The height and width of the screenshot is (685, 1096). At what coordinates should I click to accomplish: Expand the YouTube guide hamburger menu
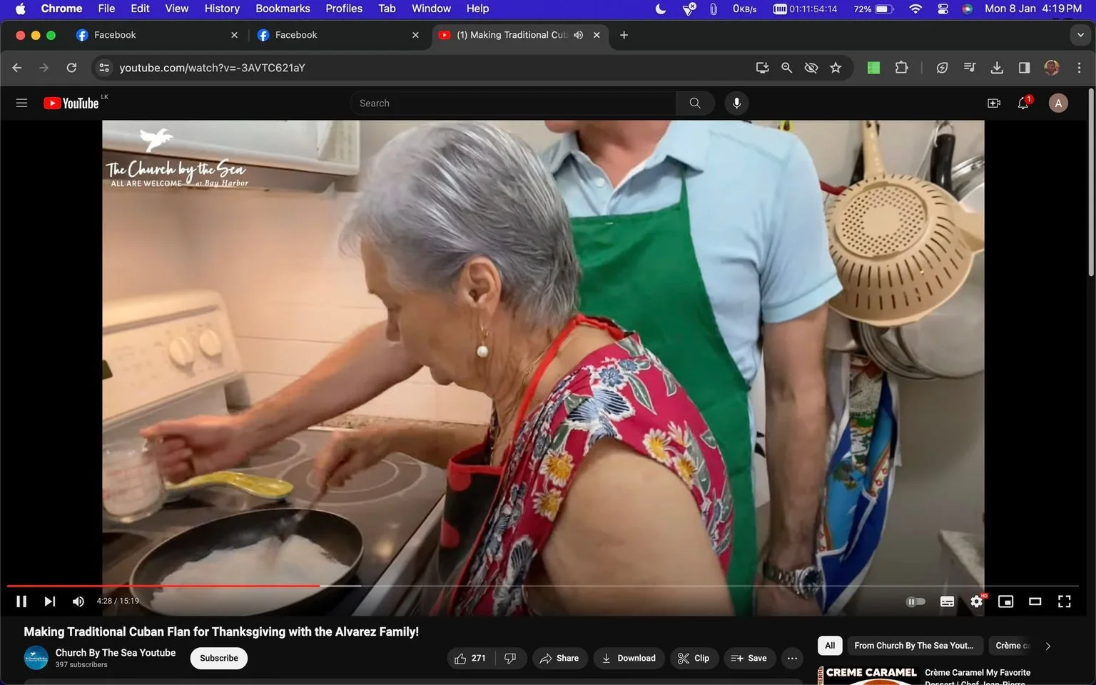[x=21, y=103]
